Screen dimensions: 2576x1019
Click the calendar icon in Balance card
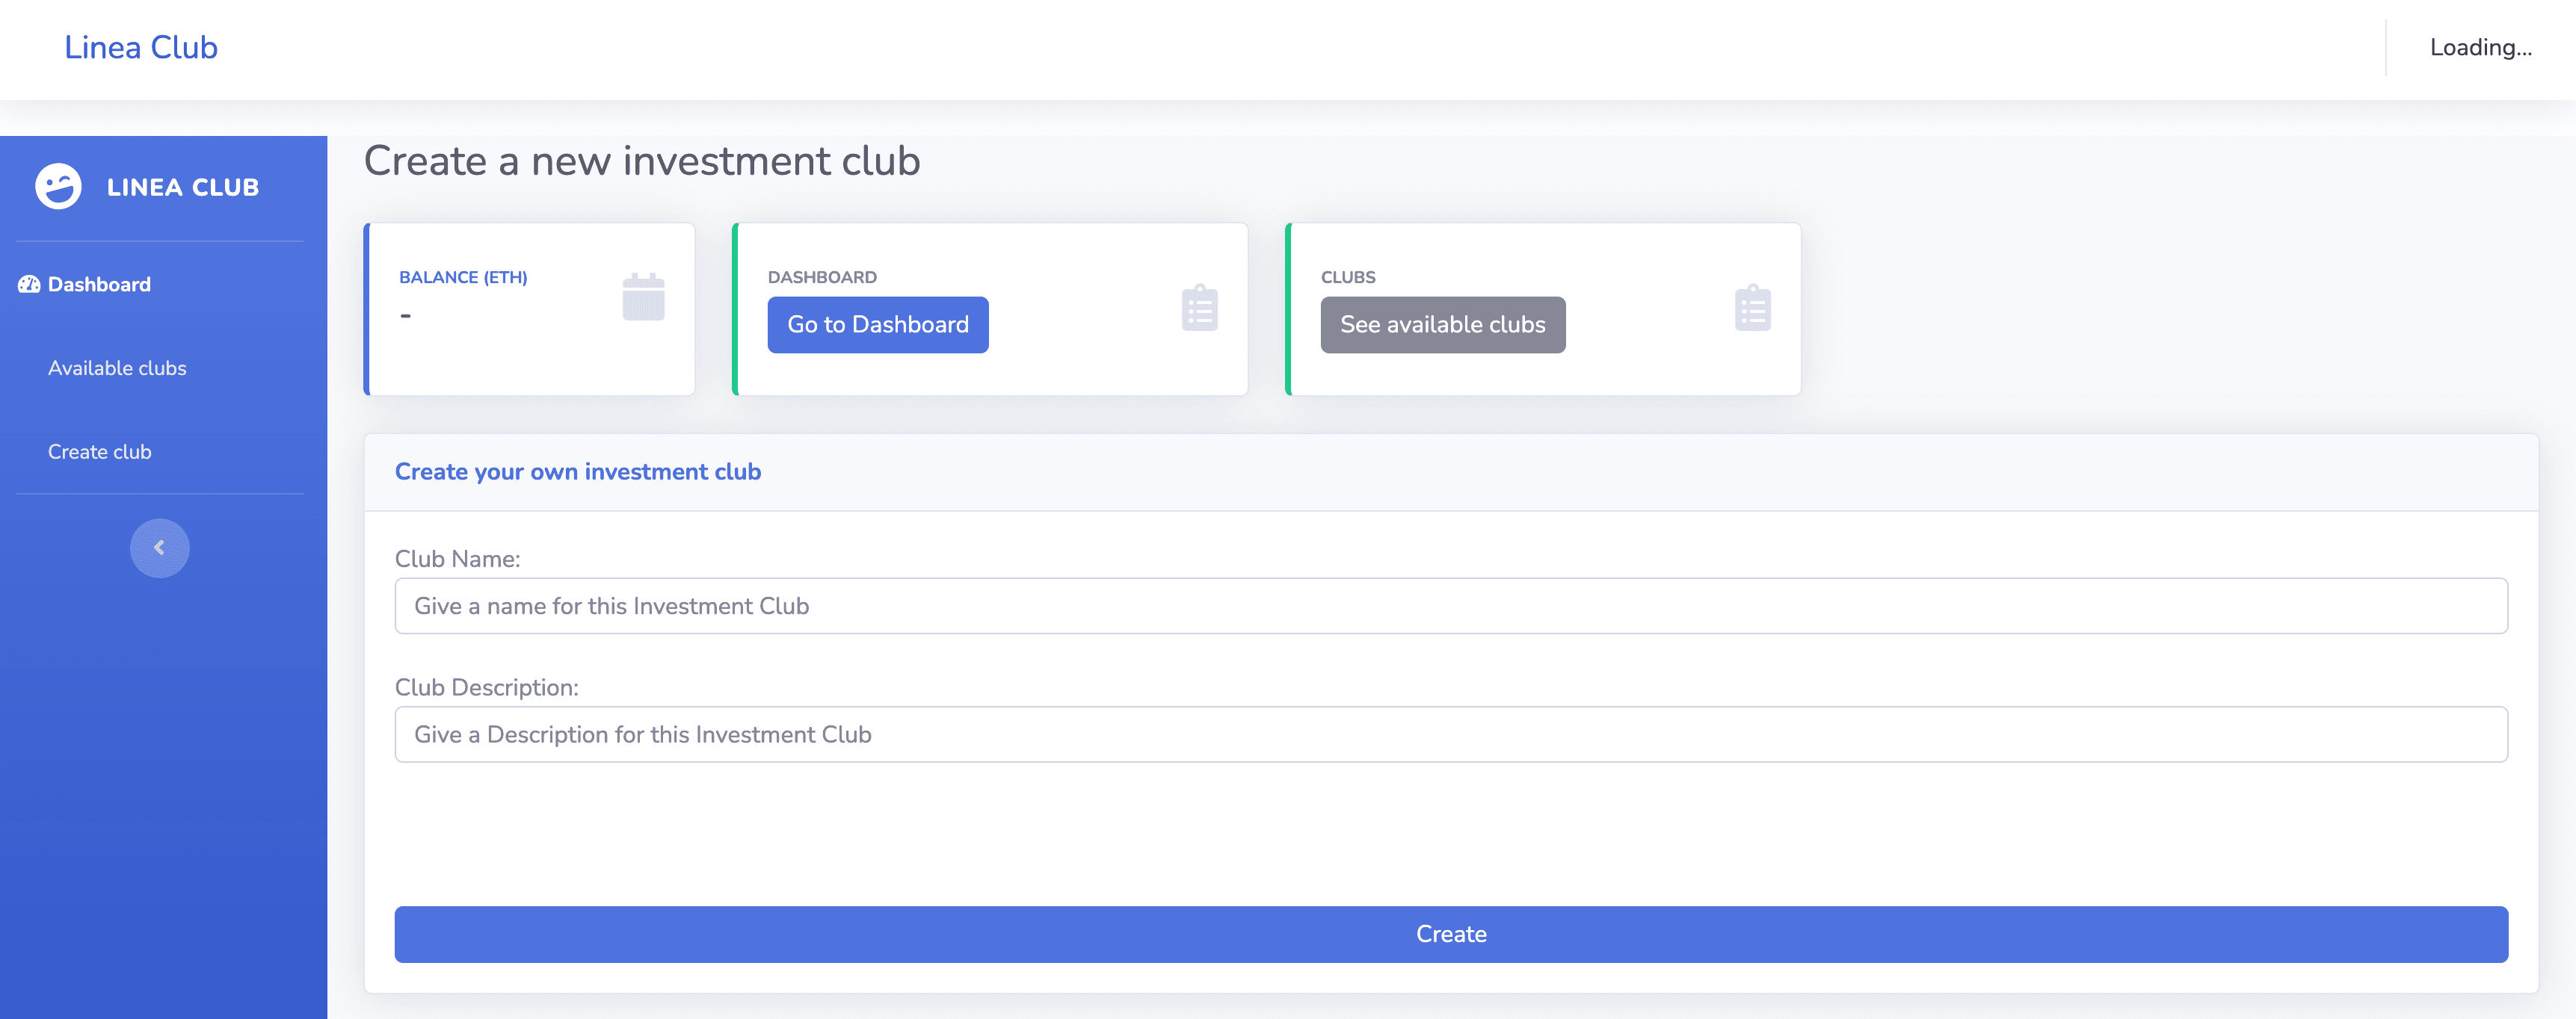(x=643, y=297)
